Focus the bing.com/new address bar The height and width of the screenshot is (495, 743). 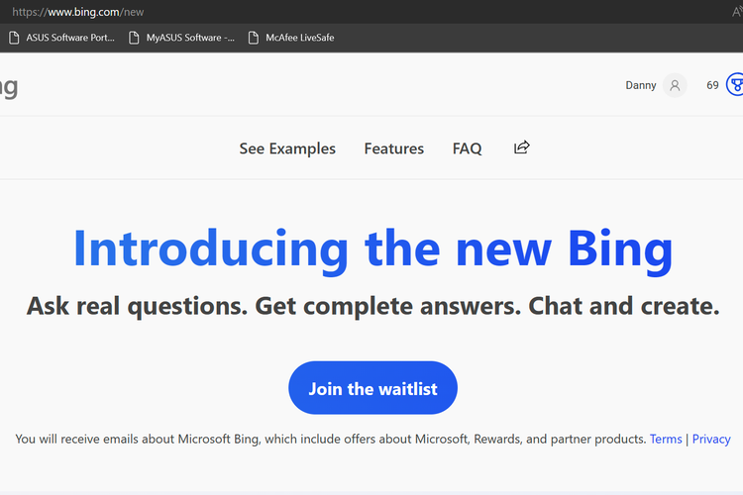[x=297, y=12]
